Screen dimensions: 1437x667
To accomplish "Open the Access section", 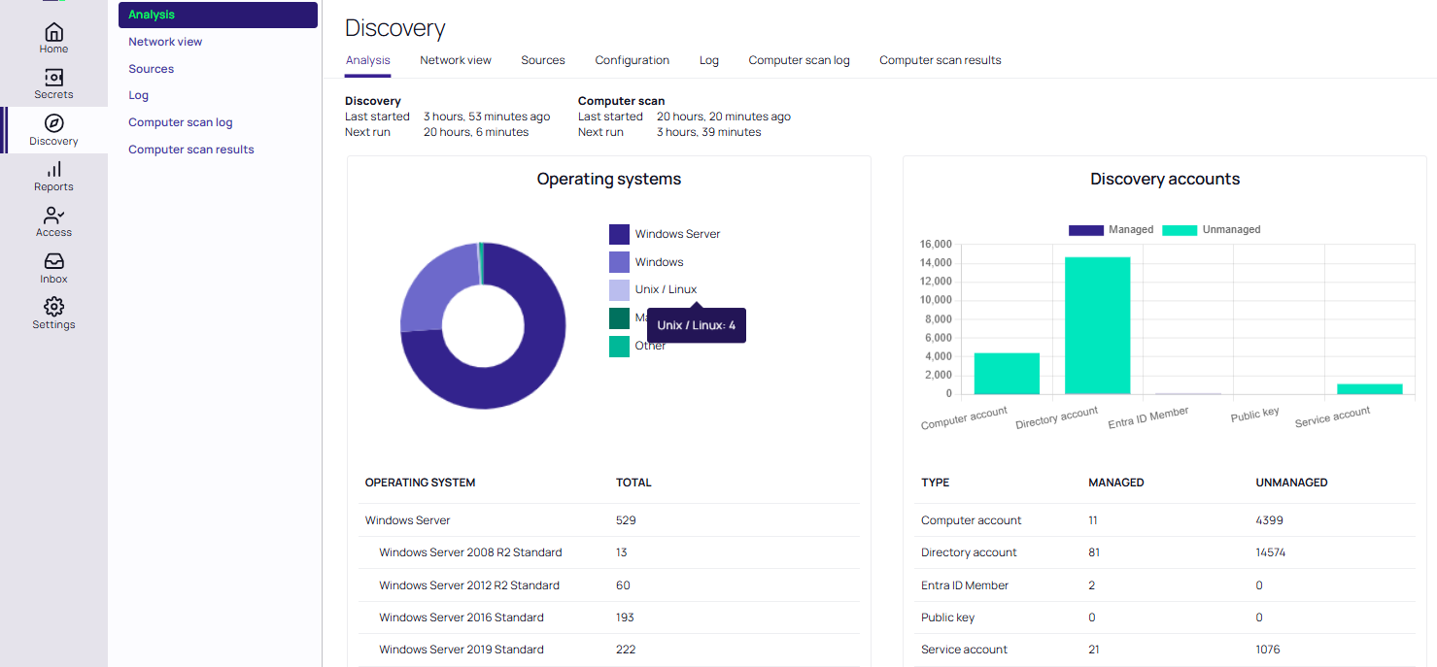I will pos(53,220).
